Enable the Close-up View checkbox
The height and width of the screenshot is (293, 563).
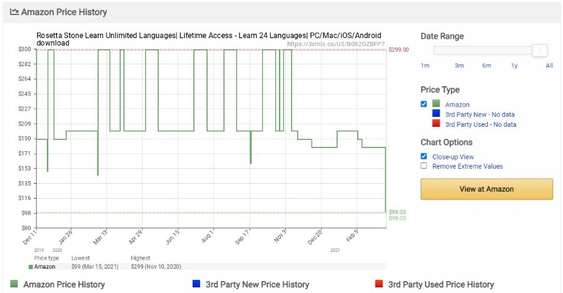tap(424, 156)
